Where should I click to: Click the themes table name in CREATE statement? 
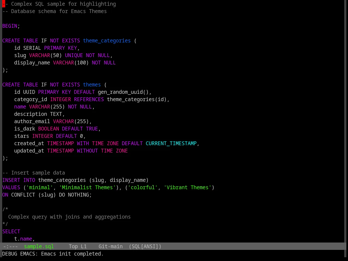click(92, 85)
